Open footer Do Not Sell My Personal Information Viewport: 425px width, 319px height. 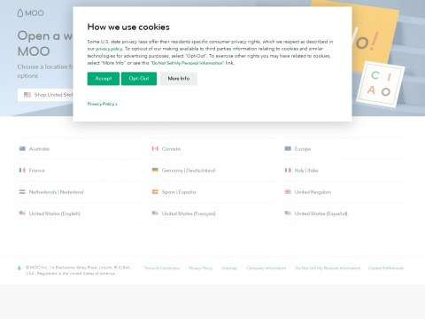pyautogui.click(x=328, y=268)
